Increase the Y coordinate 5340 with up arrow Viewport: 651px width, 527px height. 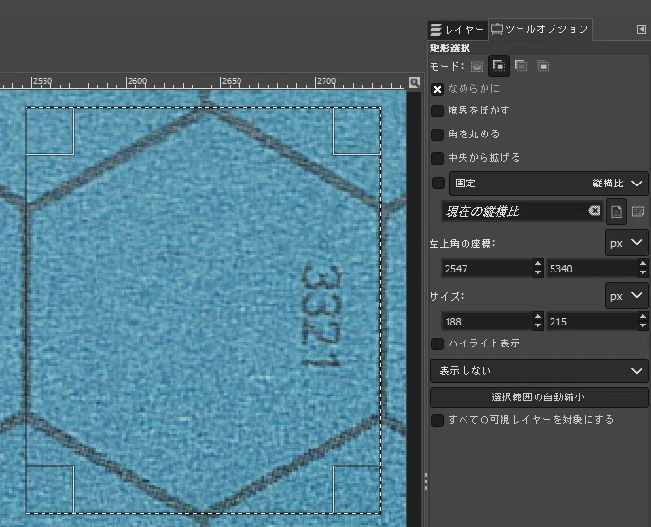tap(643, 264)
